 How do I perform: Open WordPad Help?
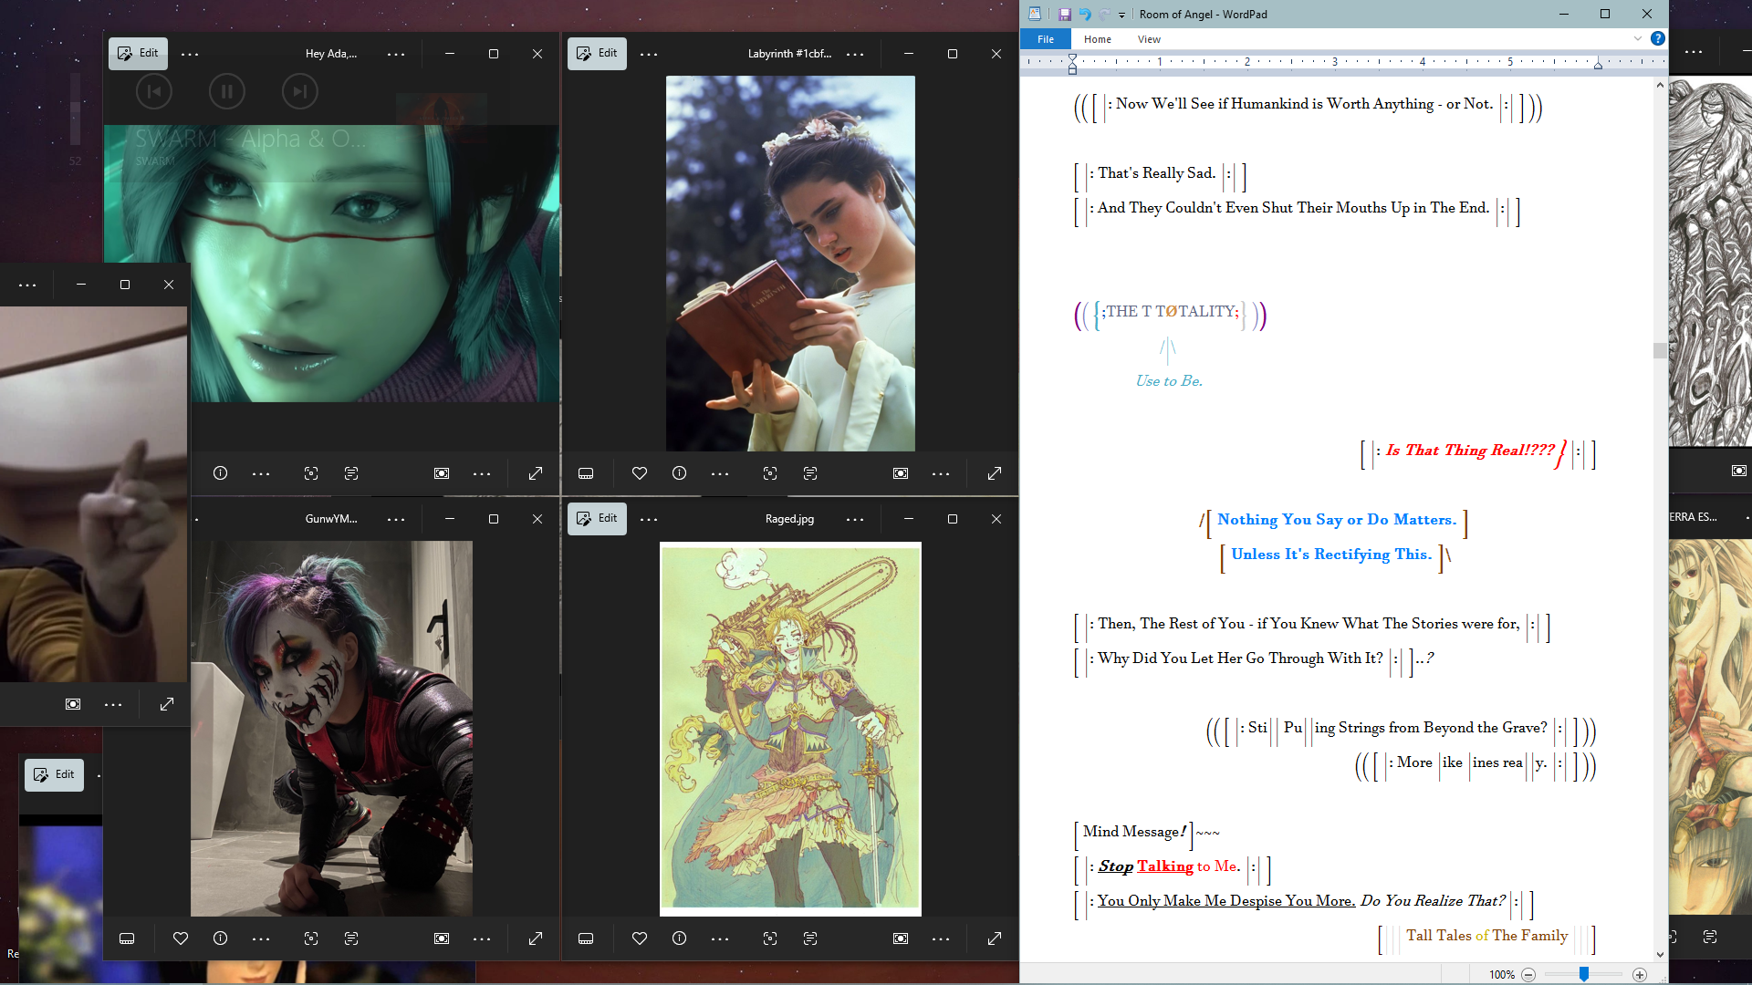(x=1657, y=38)
